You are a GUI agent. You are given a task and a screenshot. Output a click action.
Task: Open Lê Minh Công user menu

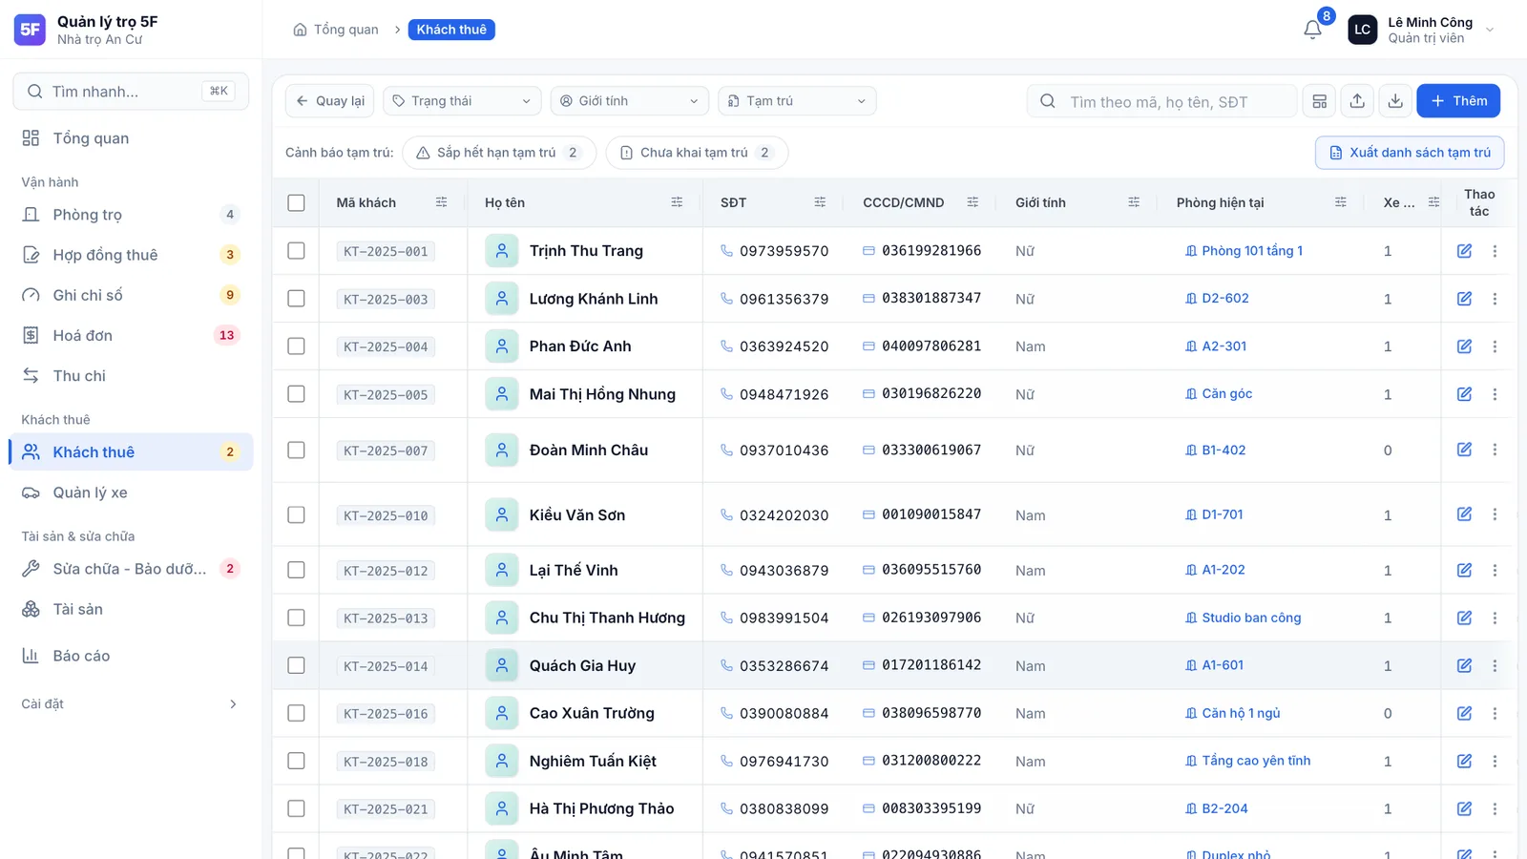pyautogui.click(x=1421, y=30)
